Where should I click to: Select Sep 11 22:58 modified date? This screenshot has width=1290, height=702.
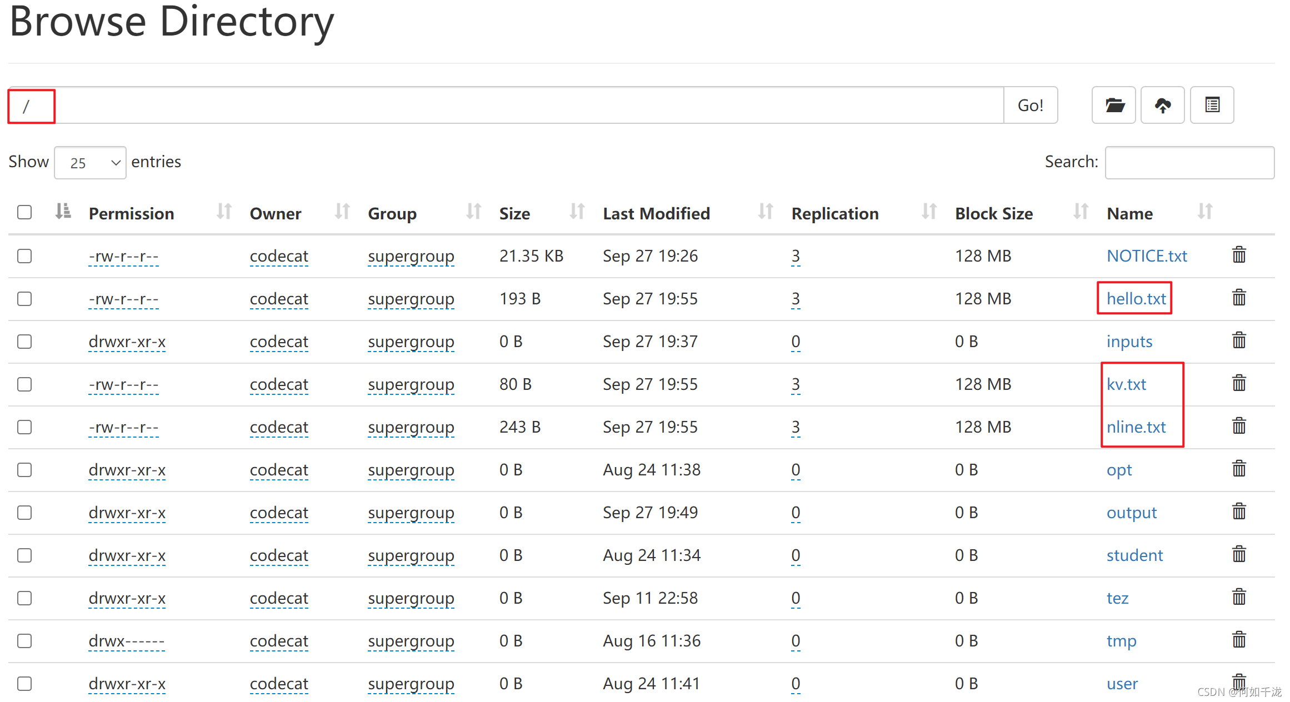click(650, 598)
